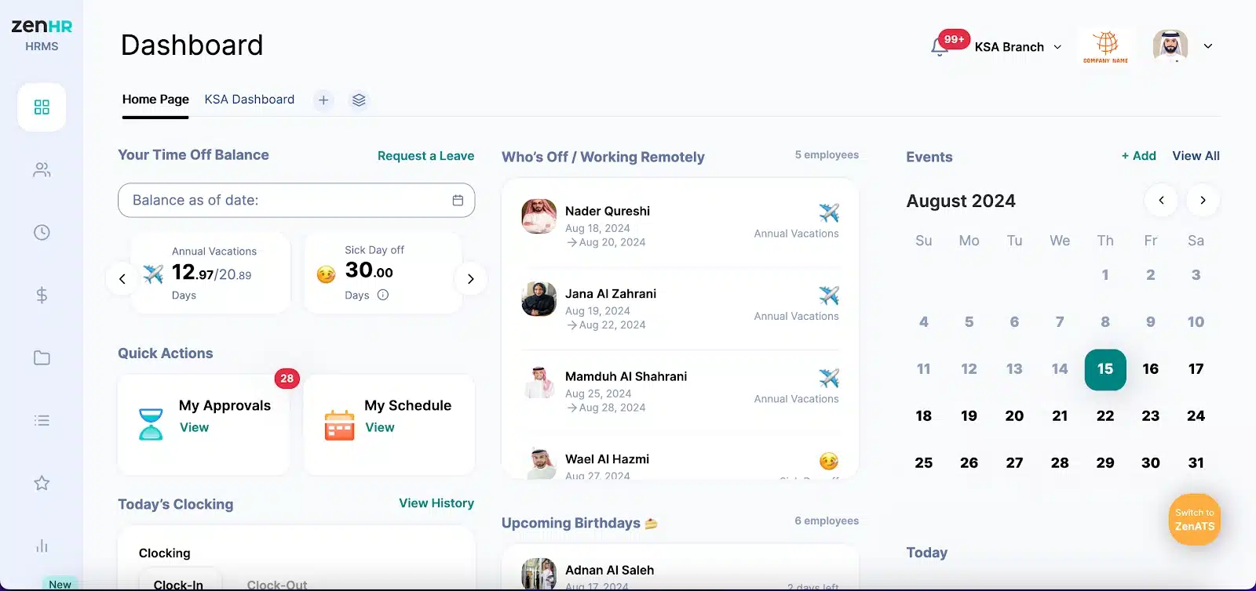This screenshot has height=591, width=1256.
Task: Click the Sick Day off 30.00 balance
Action: click(x=369, y=271)
